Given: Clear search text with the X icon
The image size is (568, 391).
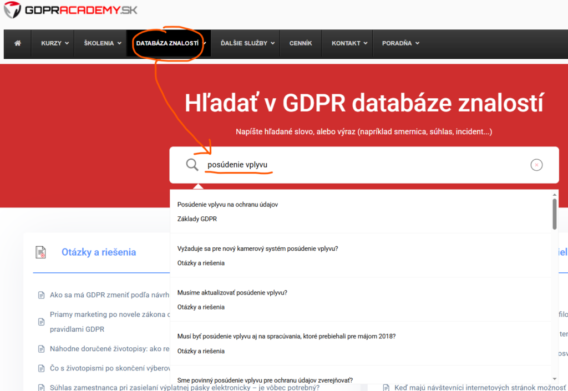Looking at the screenshot, I should coord(536,165).
